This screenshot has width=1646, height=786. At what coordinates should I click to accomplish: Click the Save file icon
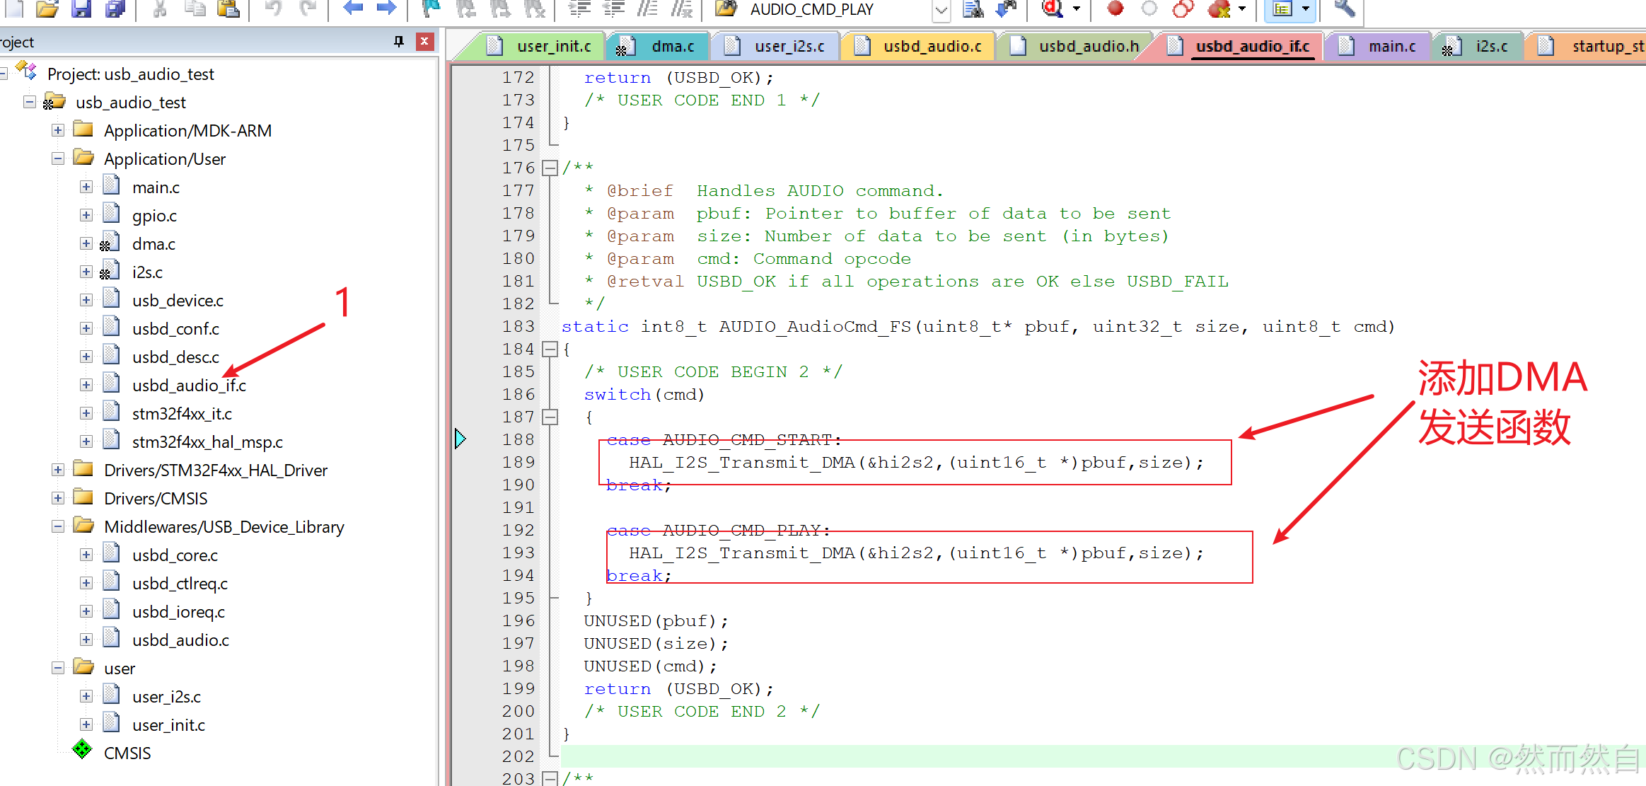[x=82, y=8]
